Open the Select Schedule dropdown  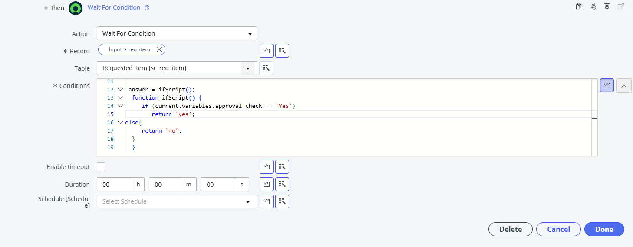(x=177, y=201)
